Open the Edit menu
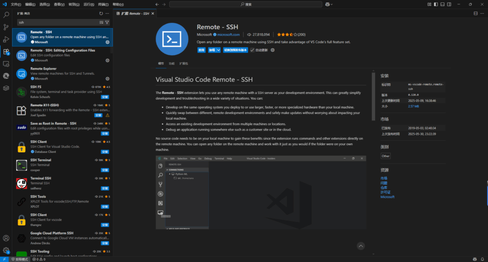Viewport: 488px width, 262px height. pyautogui.click(x=30, y=4)
